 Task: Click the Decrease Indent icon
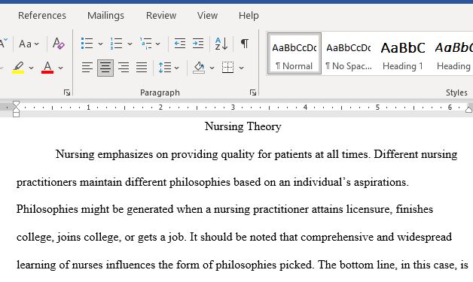180,44
